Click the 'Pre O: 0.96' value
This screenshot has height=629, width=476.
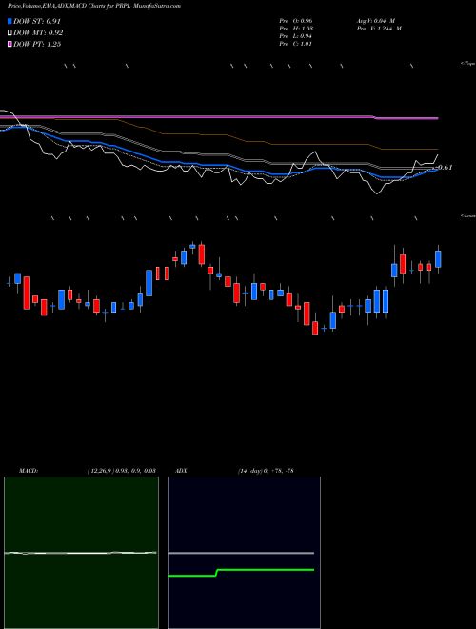[296, 21]
